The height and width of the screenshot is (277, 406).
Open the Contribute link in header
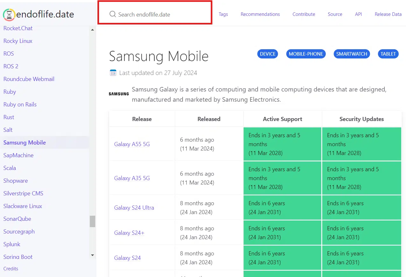tap(304, 14)
